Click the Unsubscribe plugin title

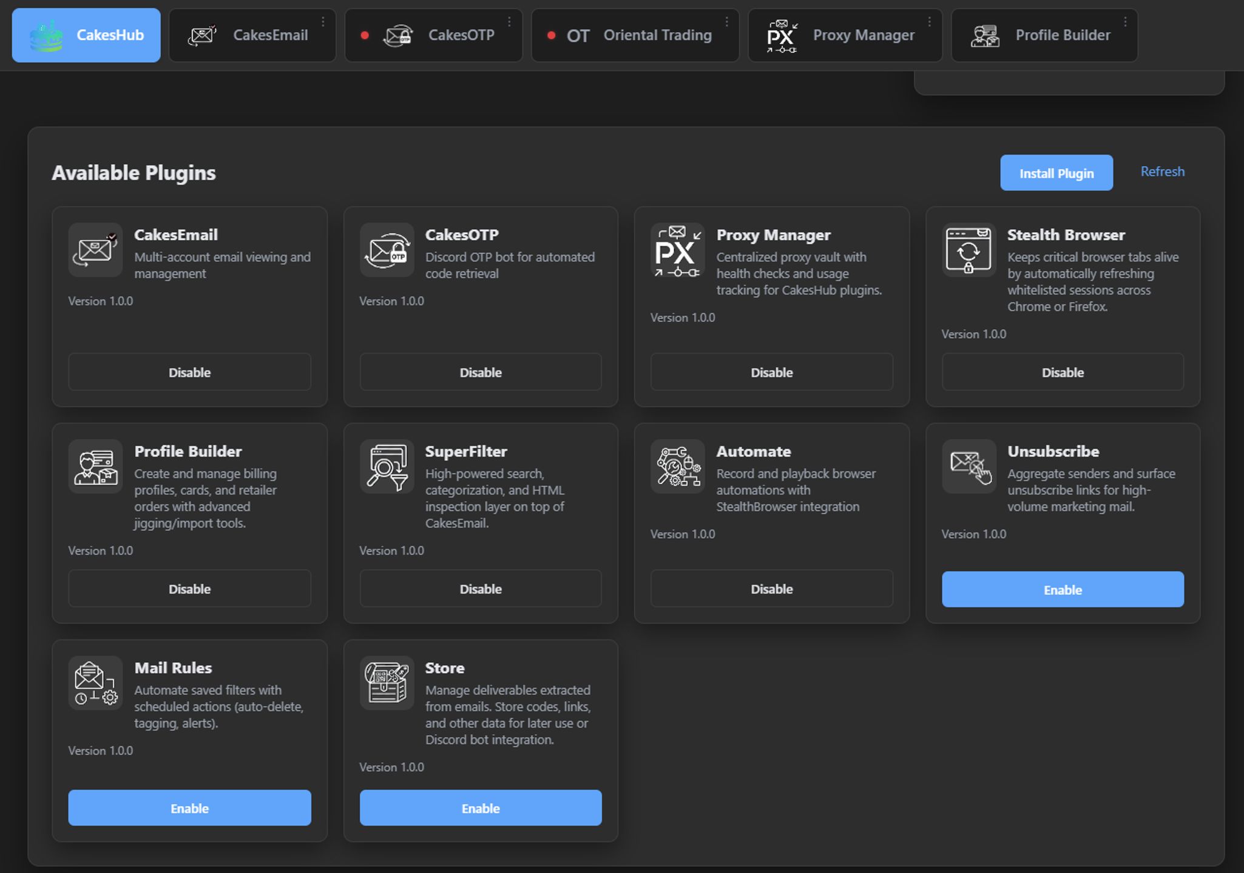[1053, 451]
